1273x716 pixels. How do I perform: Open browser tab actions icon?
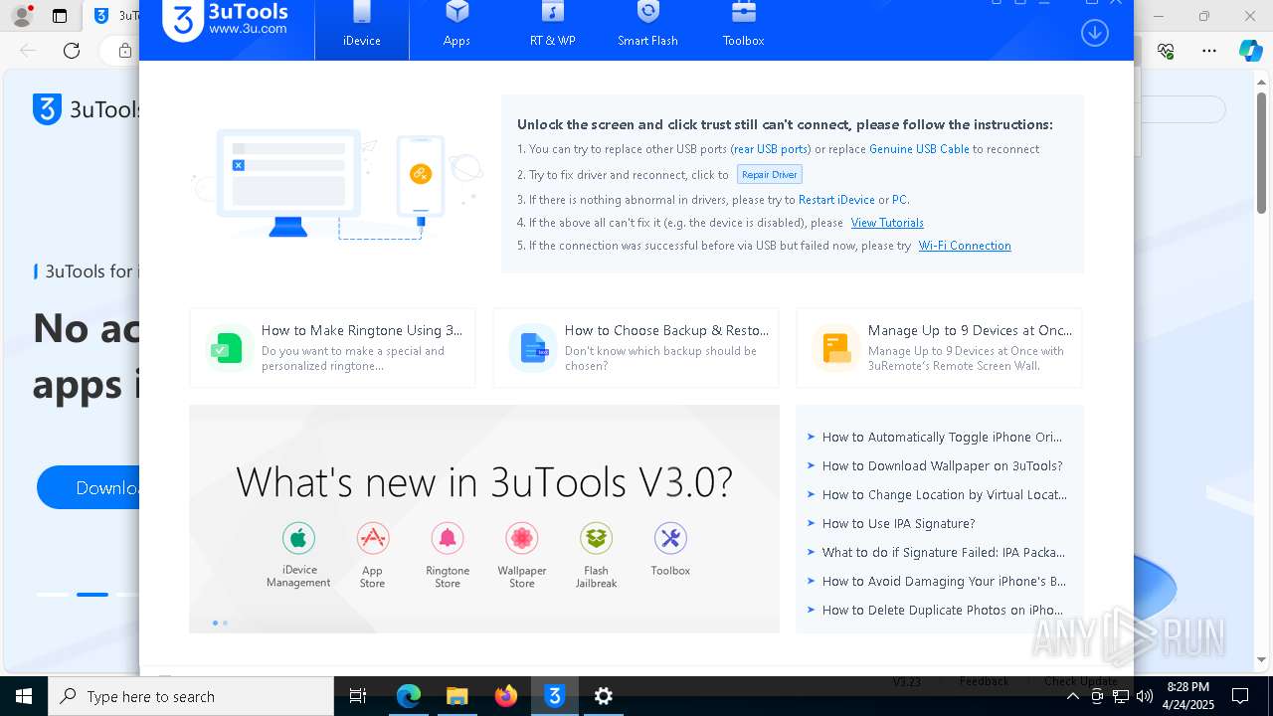click(60, 16)
